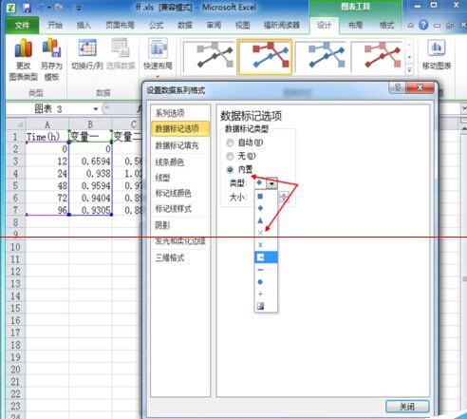Image resolution: width=467 pixels, height=419 pixels.
Task: Click the Excel application icon in title bar
Action: coord(10,8)
